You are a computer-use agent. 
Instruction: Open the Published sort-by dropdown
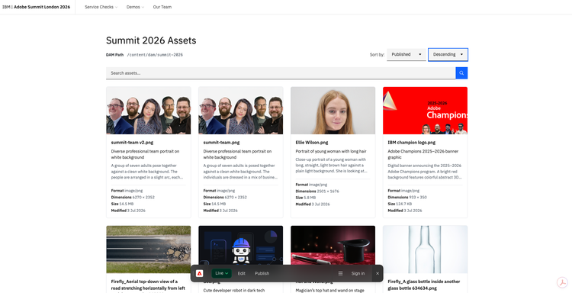point(407,54)
